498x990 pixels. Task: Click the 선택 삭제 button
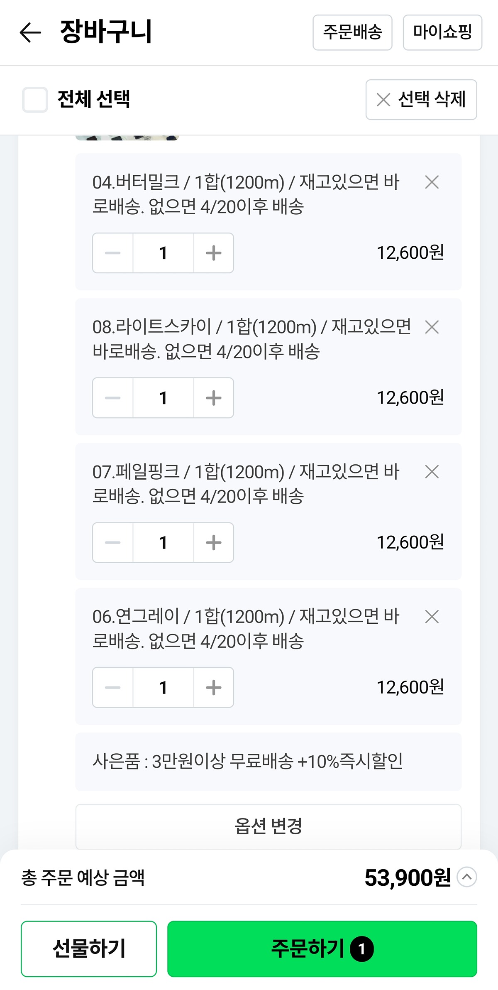[x=421, y=100]
